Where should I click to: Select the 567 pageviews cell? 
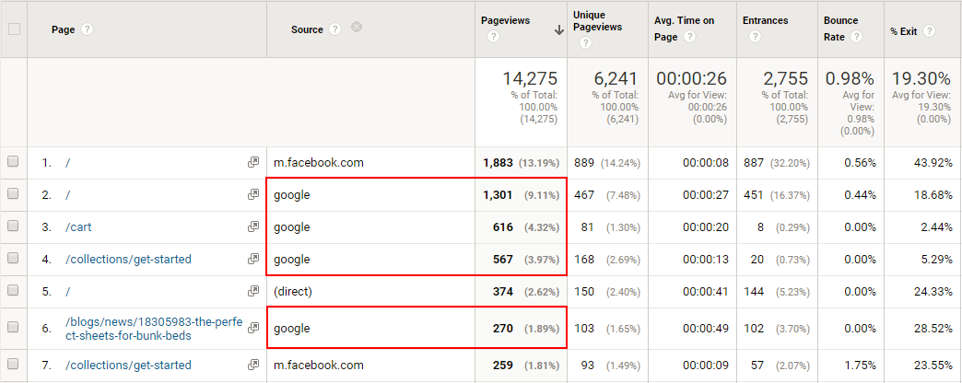coord(502,260)
